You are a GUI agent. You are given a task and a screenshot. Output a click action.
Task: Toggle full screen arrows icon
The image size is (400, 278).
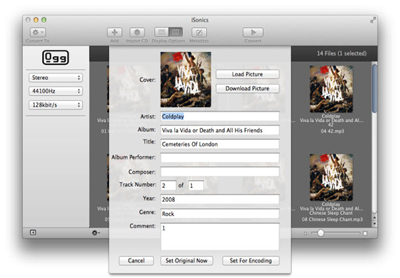(373, 20)
